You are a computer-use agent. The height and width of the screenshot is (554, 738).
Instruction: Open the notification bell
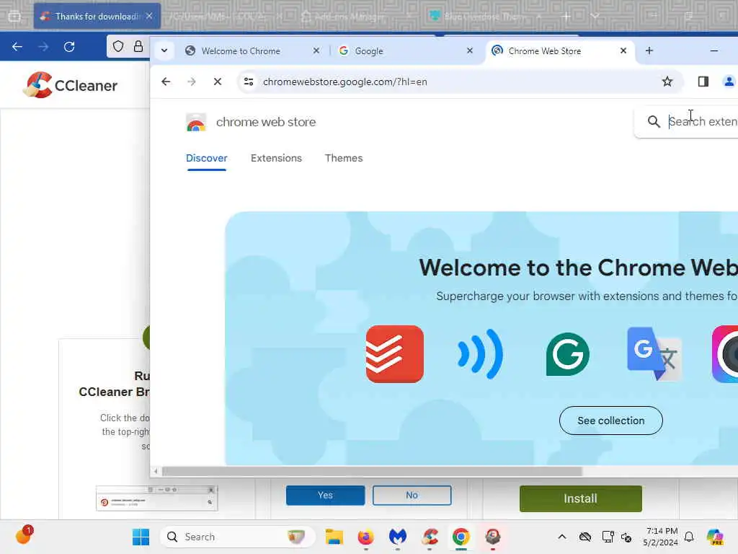click(x=689, y=537)
